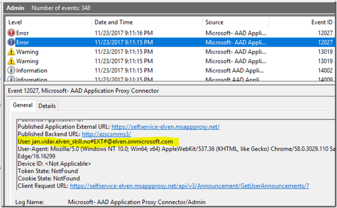The width and height of the screenshot is (337, 208).
Task: Select the Information row with Event ID 14002
Action: click(170, 71)
